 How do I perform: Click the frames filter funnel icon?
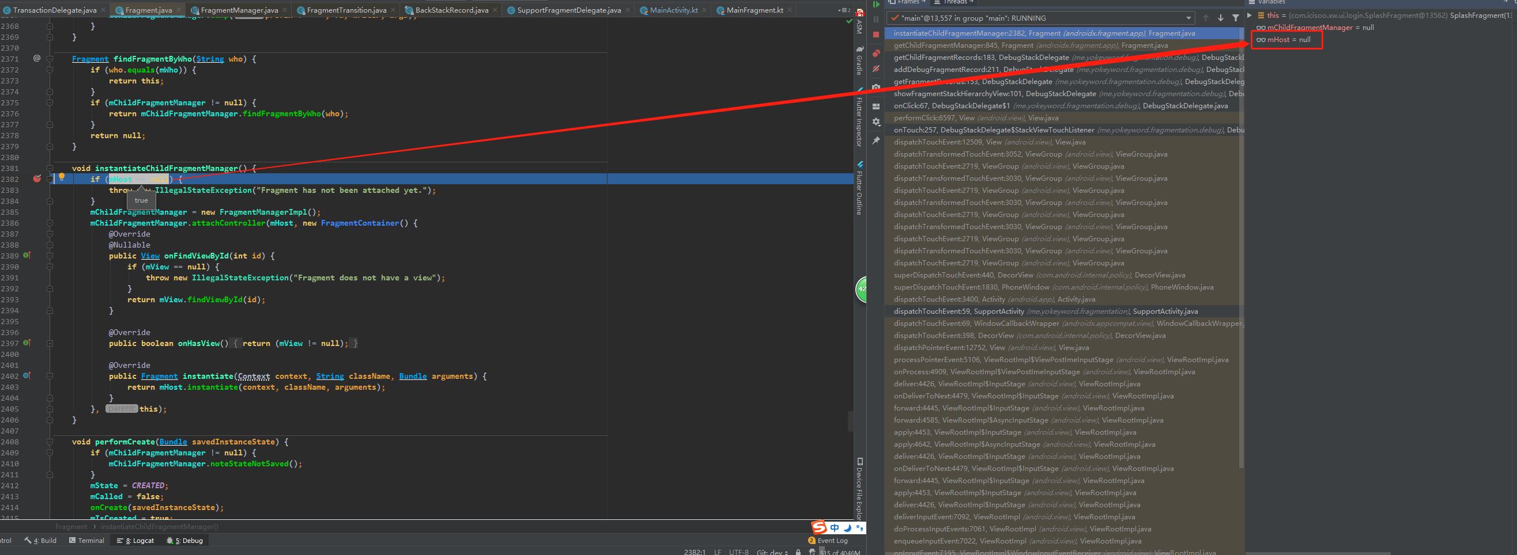[x=1236, y=18]
